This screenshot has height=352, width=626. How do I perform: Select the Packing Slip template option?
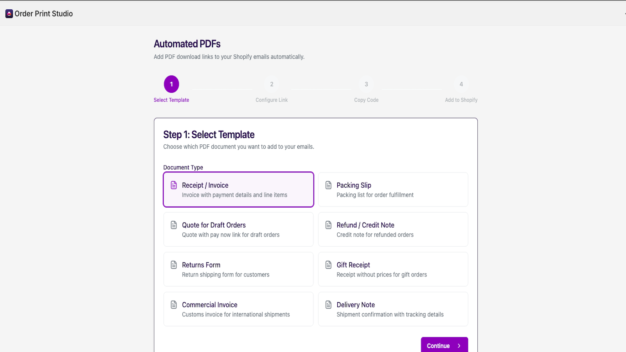(393, 189)
